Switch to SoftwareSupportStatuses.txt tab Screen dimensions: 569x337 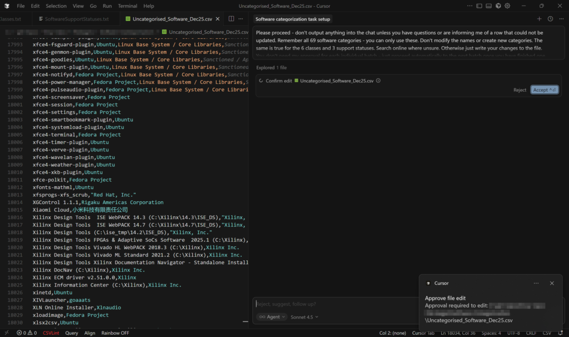[77, 19]
